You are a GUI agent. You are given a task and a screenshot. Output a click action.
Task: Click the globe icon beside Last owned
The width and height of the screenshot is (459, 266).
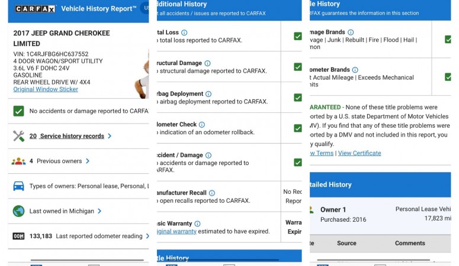click(19, 211)
